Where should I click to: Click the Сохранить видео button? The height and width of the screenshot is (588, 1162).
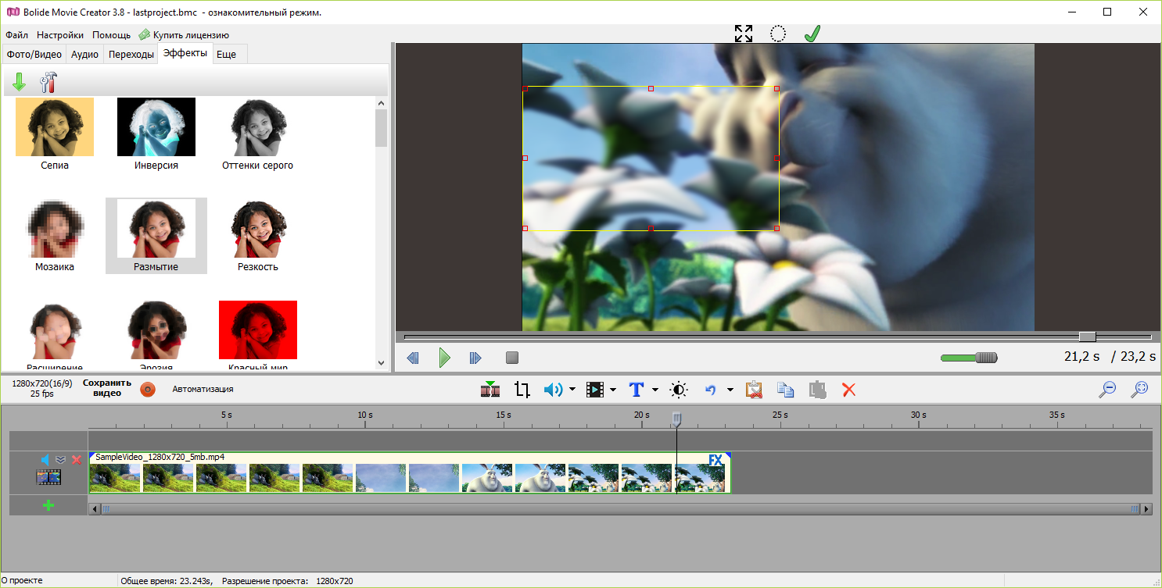107,388
